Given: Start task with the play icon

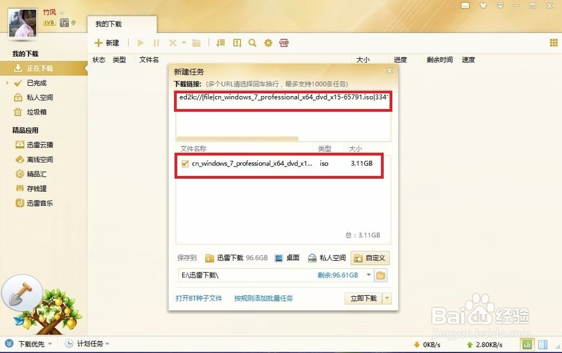Looking at the screenshot, I should [x=140, y=43].
